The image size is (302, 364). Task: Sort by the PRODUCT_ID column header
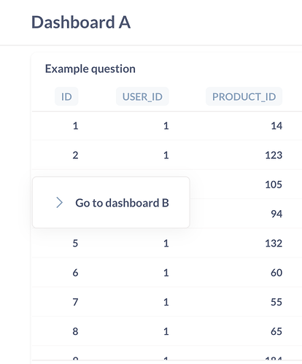[244, 96]
